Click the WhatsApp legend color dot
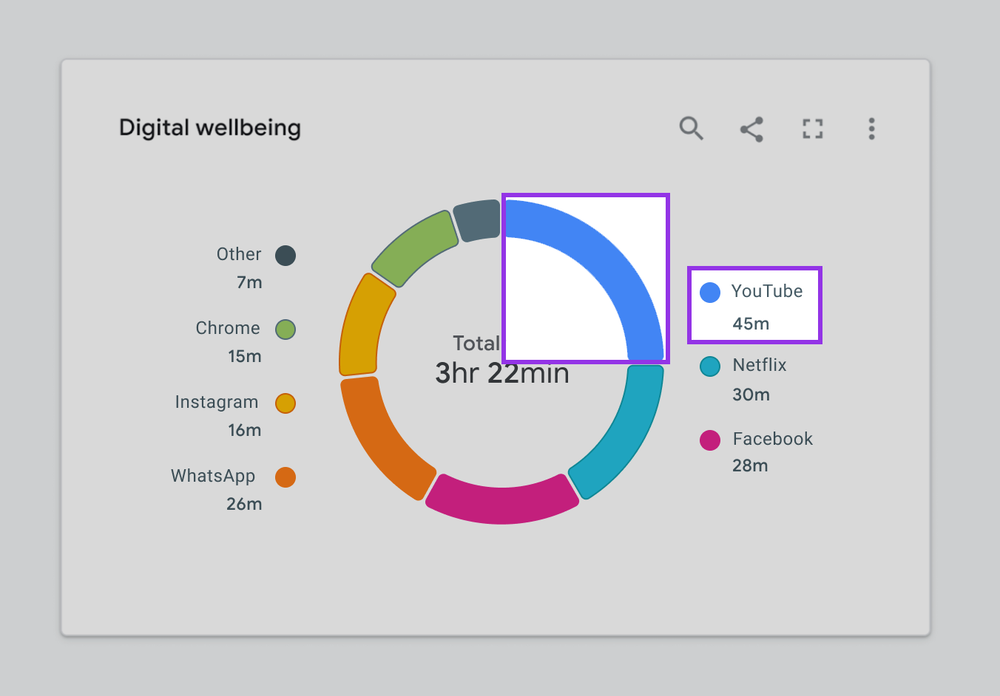 (x=286, y=477)
